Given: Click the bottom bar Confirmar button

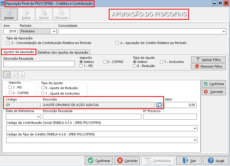Looking at the screenshot, I should click(x=99, y=160).
